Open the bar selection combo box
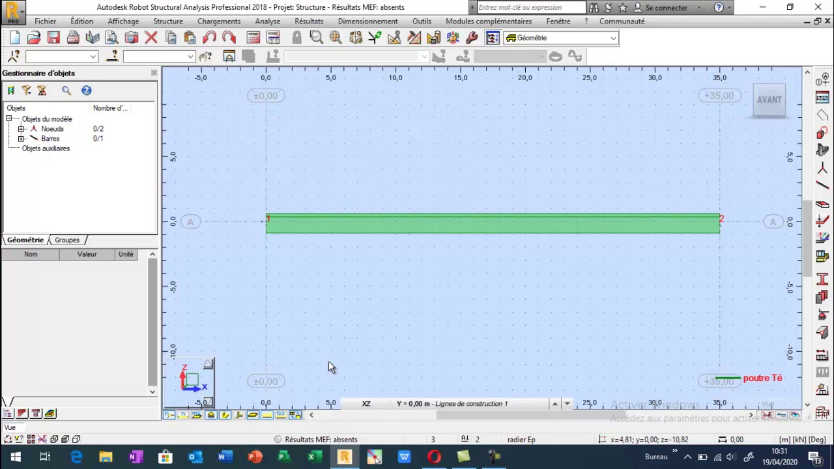This screenshot has width=834, height=469. click(159, 57)
